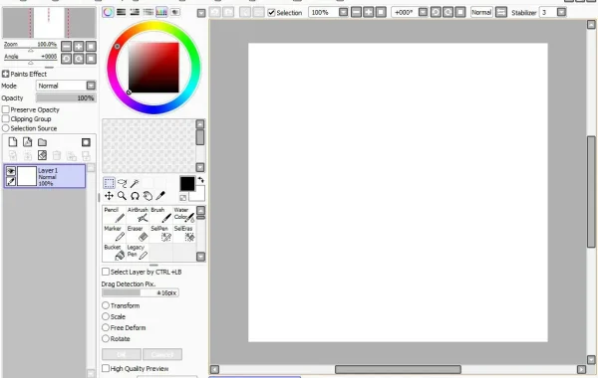Show the Color Wheel panel
This screenshot has width=598, height=378.
108,12
